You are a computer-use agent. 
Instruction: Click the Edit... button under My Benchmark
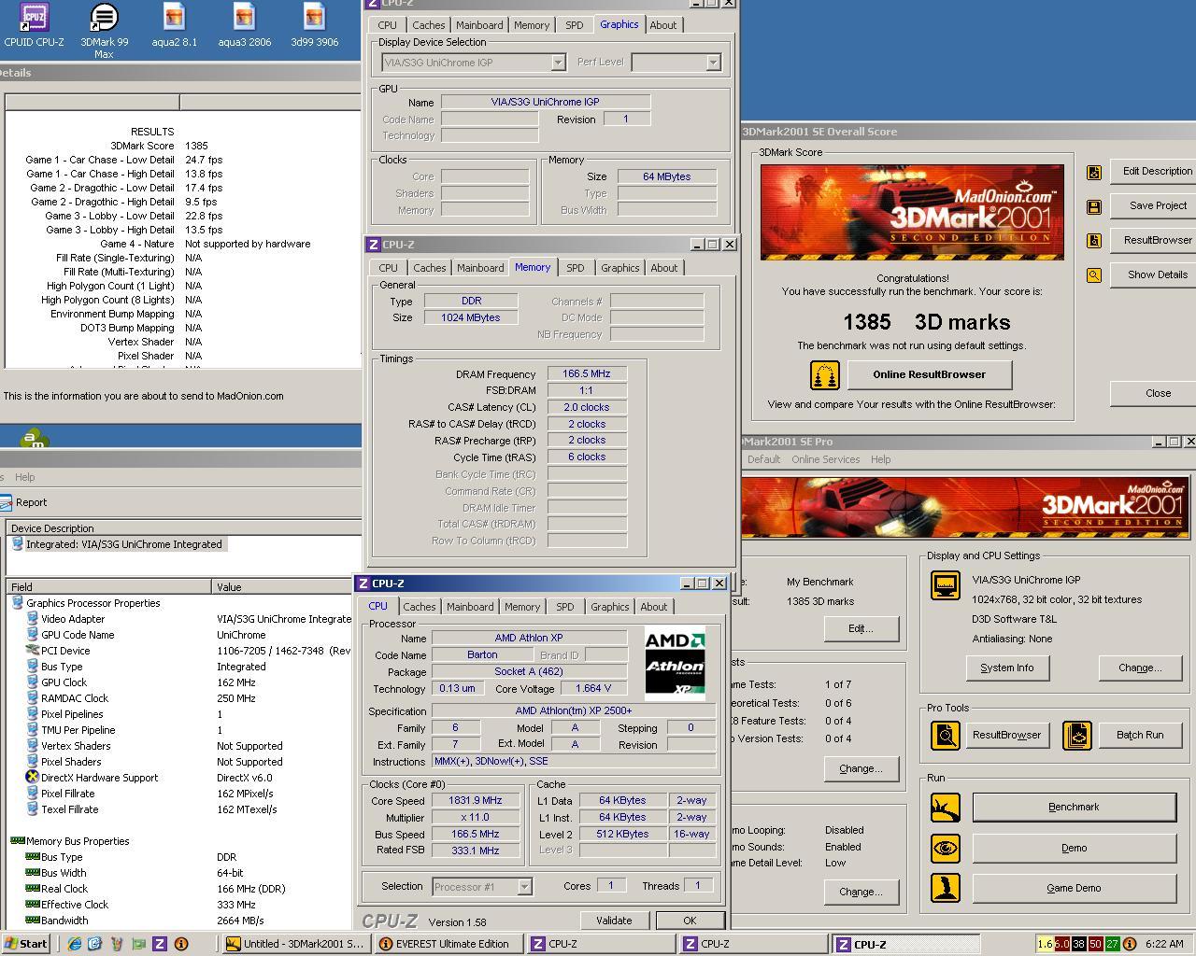coord(861,628)
